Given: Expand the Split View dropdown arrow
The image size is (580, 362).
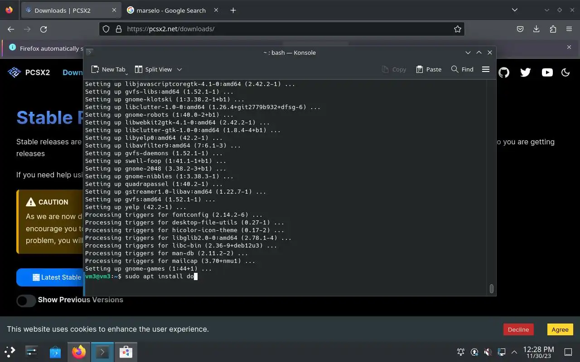Looking at the screenshot, I should (179, 69).
